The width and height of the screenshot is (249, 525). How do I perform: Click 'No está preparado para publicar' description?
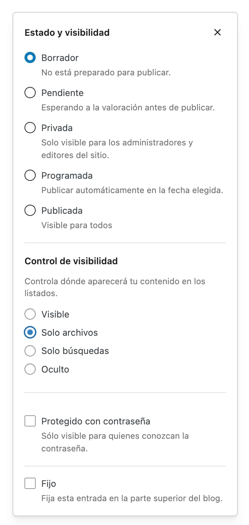(x=106, y=73)
